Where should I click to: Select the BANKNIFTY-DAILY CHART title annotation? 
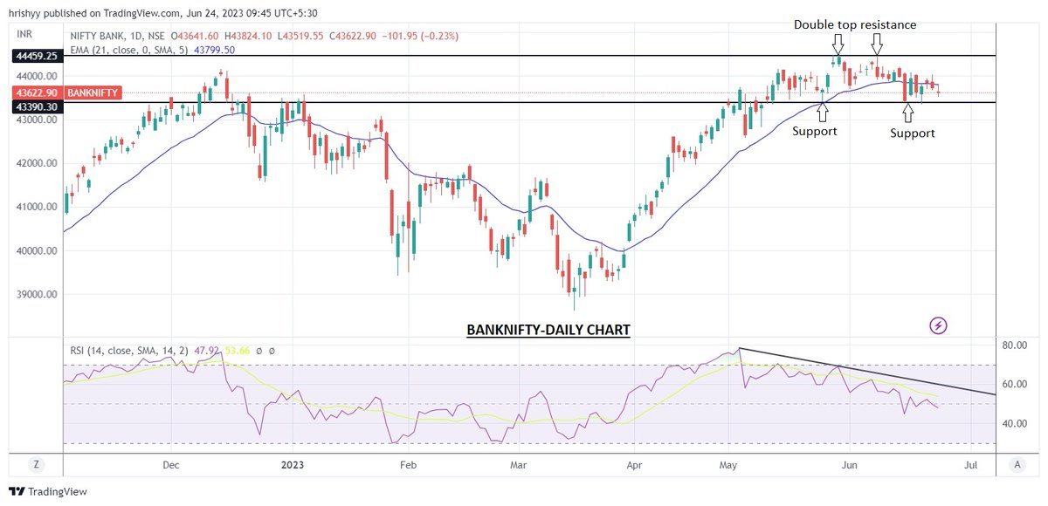[548, 331]
